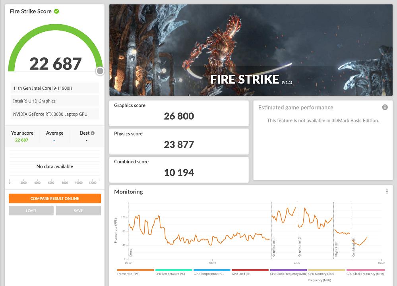
Task: Click the main score 22 687 in the gauge
Action: coord(56,64)
